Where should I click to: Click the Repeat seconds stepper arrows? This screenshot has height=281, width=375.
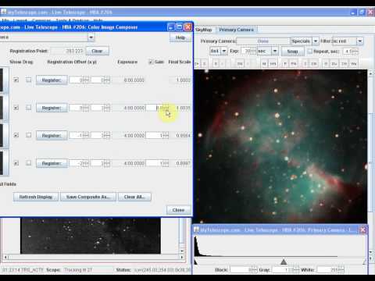coord(355,52)
